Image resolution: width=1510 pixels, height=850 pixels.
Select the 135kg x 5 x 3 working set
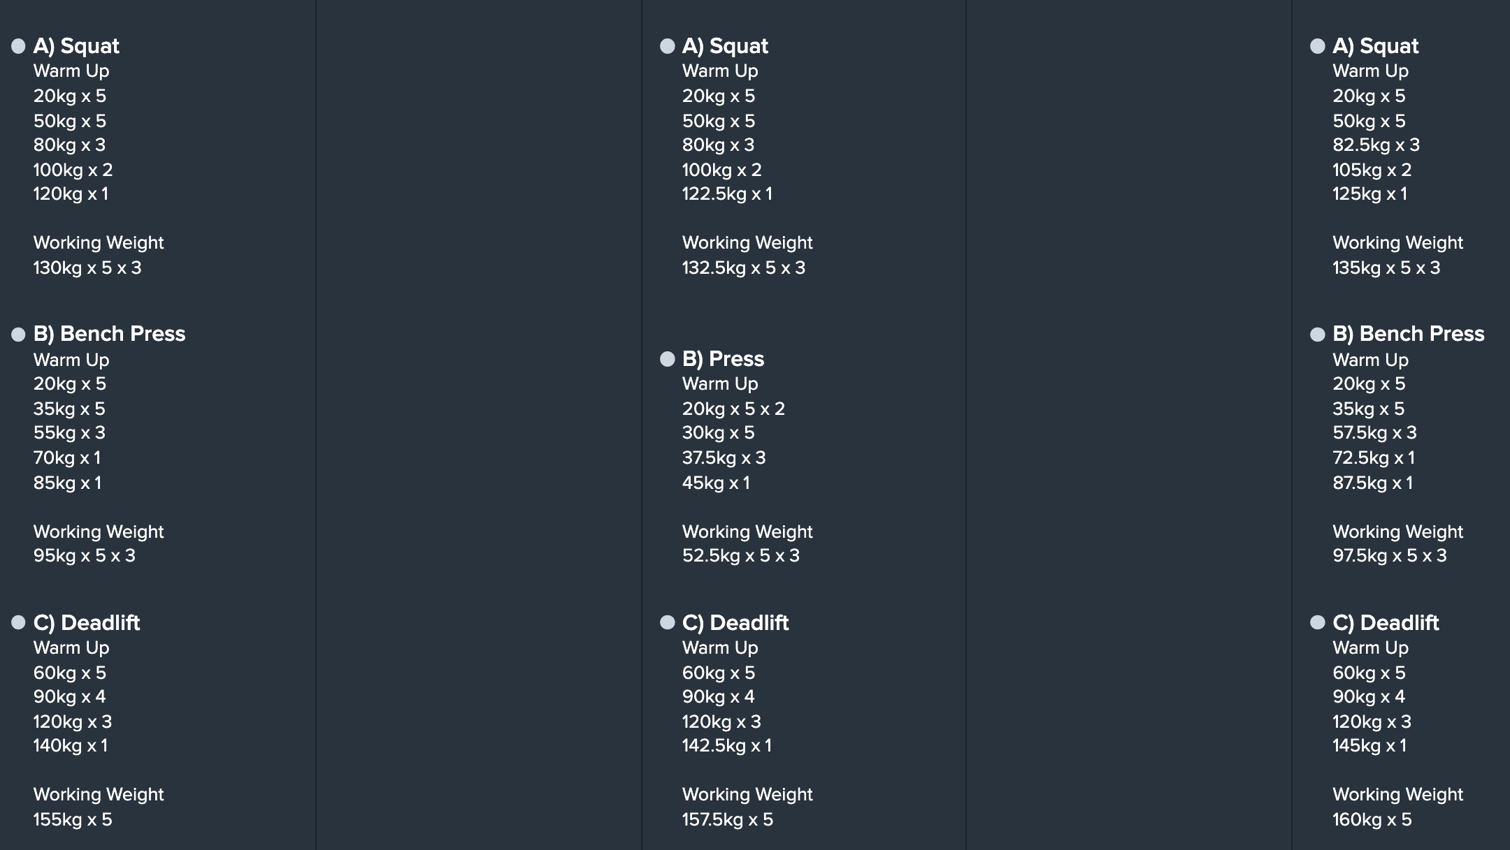click(1386, 268)
